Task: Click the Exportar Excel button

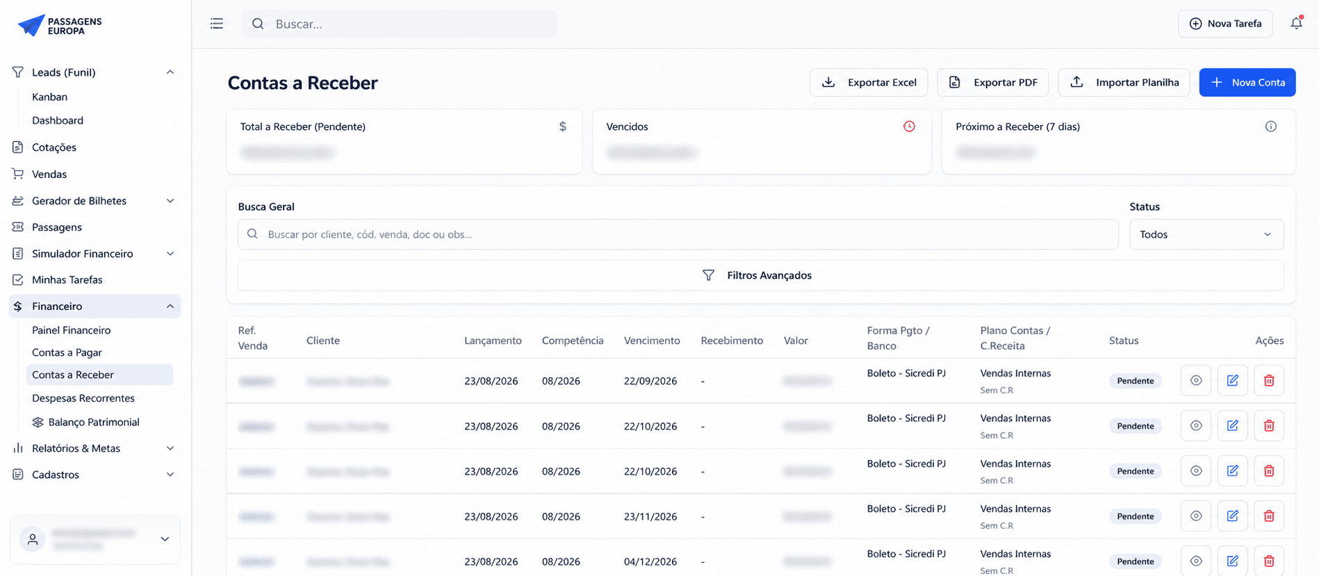Action: pos(869,82)
